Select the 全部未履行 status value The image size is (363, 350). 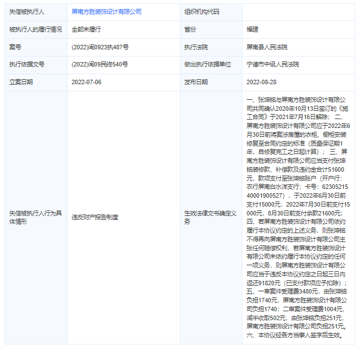tap(86, 29)
